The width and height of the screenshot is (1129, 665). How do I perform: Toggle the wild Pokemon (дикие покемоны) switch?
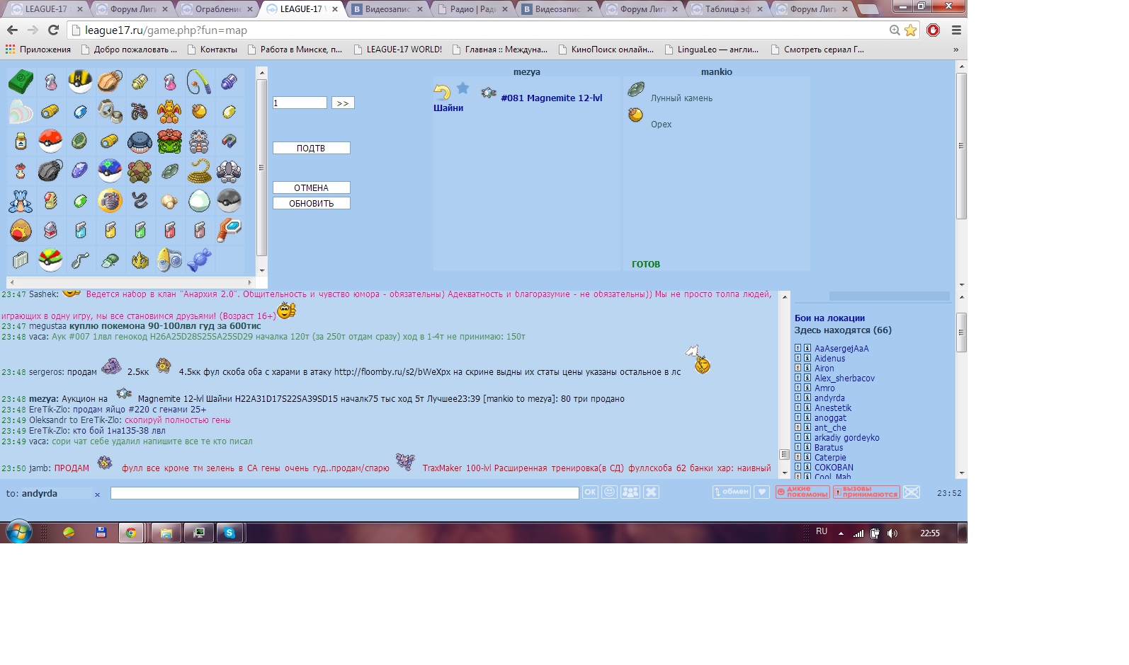coord(802,492)
